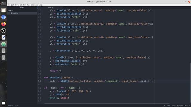This screenshot has width=191, height=107.
Task: Click the VGG19 call on line 59
Action: pos(64,81)
